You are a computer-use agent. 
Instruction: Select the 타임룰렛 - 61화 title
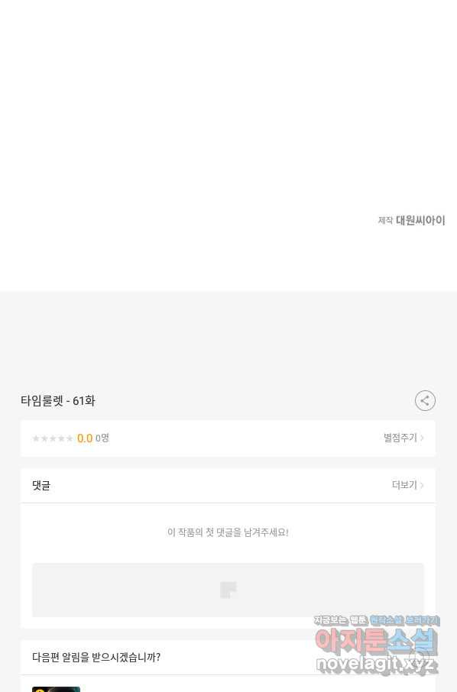point(58,401)
